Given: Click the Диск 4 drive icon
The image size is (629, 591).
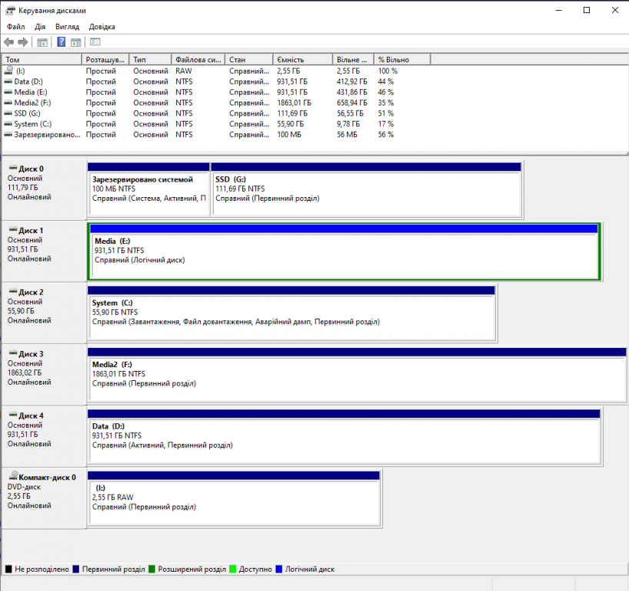Looking at the screenshot, I should (x=13, y=415).
